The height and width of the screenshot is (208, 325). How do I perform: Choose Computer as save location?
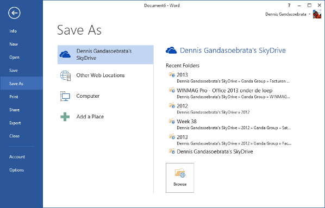(105, 96)
